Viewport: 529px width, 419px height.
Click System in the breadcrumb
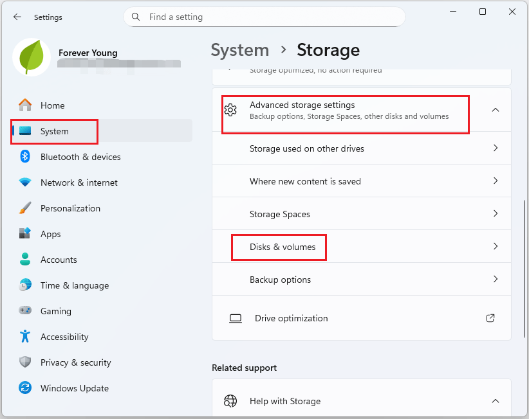[x=240, y=50]
